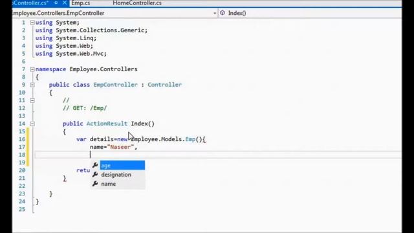Collapse the comment block on line 11
The image size is (414, 233).
pos(32,100)
